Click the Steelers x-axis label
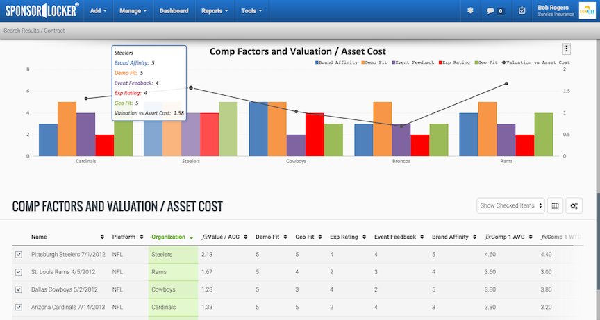The width and height of the screenshot is (600, 320). pos(191,161)
